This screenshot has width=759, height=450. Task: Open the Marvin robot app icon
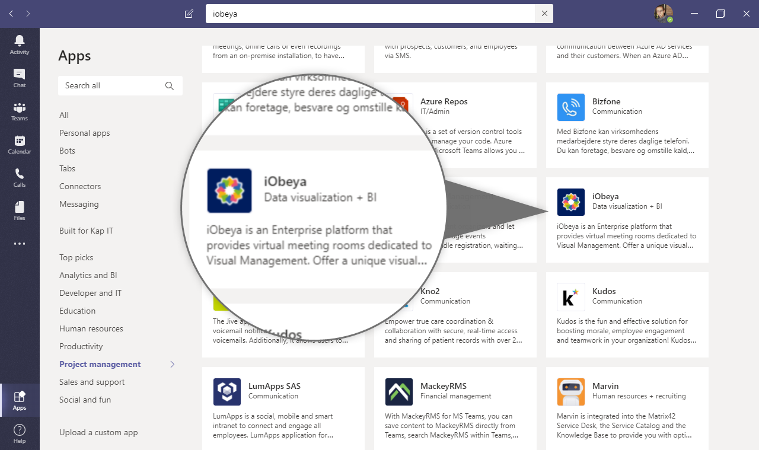(571, 392)
